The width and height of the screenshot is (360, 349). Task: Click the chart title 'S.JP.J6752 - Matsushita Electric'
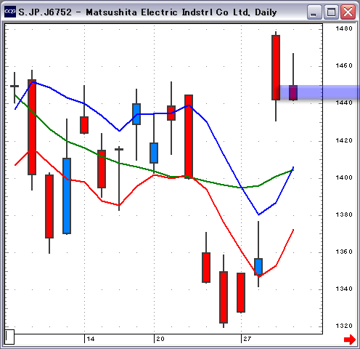pyautogui.click(x=98, y=12)
